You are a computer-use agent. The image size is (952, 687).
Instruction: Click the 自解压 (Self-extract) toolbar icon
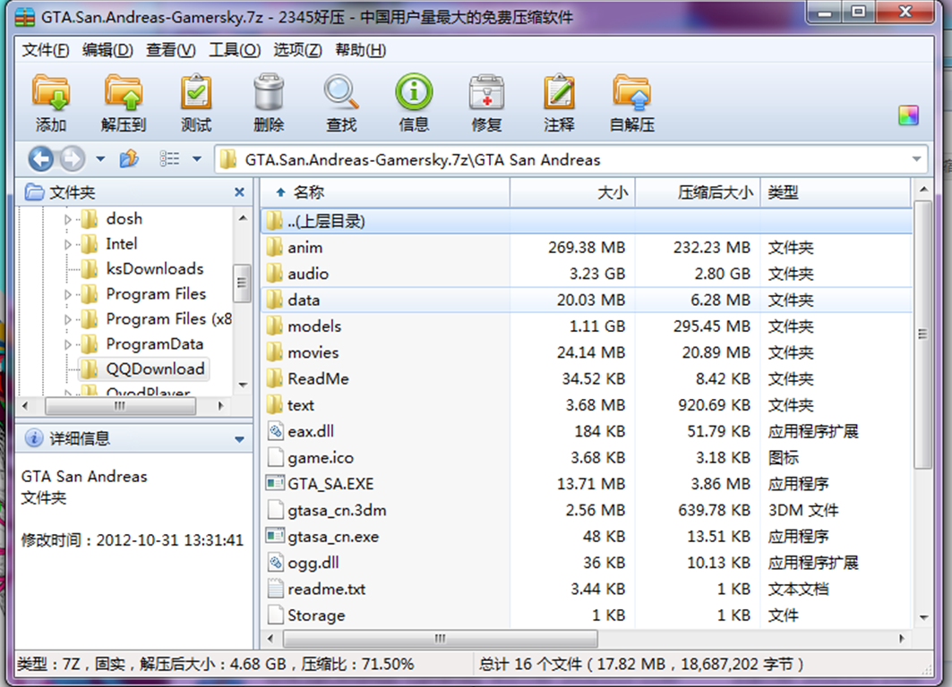click(632, 102)
